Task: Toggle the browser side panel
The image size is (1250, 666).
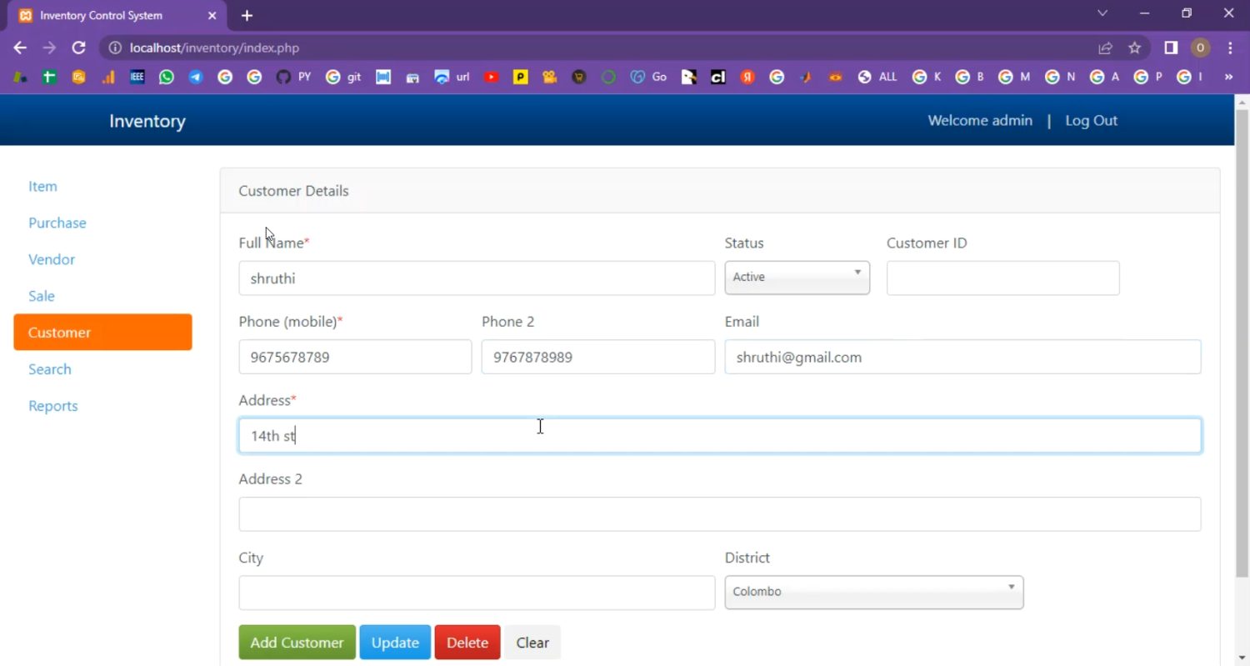Action: click(x=1171, y=48)
